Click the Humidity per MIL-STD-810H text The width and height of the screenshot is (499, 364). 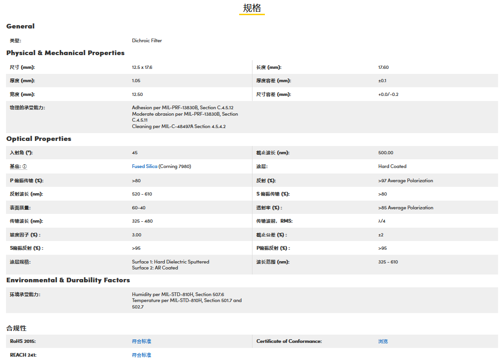point(178,294)
